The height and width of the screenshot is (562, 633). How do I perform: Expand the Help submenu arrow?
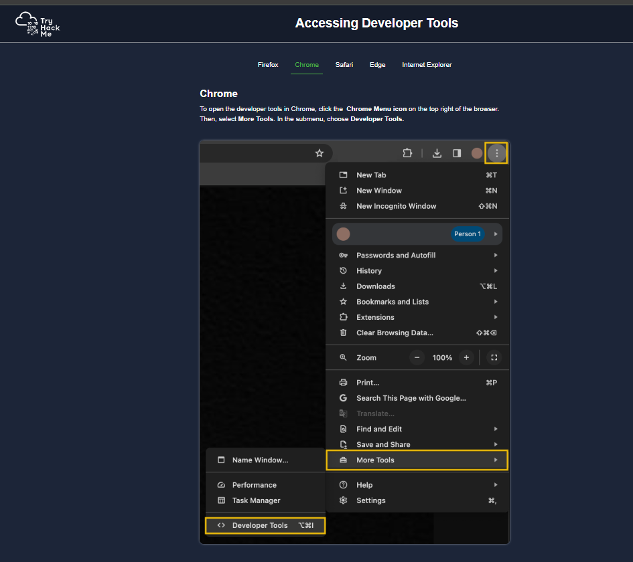[496, 485]
